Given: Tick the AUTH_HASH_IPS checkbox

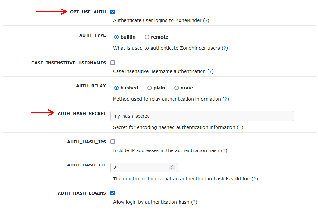Looking at the screenshot, I should pyautogui.click(x=113, y=142).
